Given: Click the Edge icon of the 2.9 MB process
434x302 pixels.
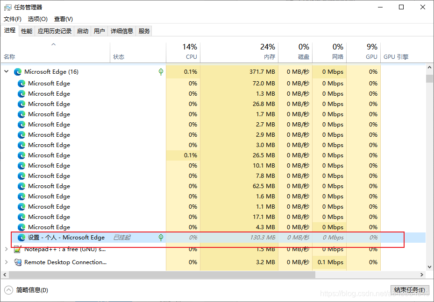Looking at the screenshot, I should (21, 135).
